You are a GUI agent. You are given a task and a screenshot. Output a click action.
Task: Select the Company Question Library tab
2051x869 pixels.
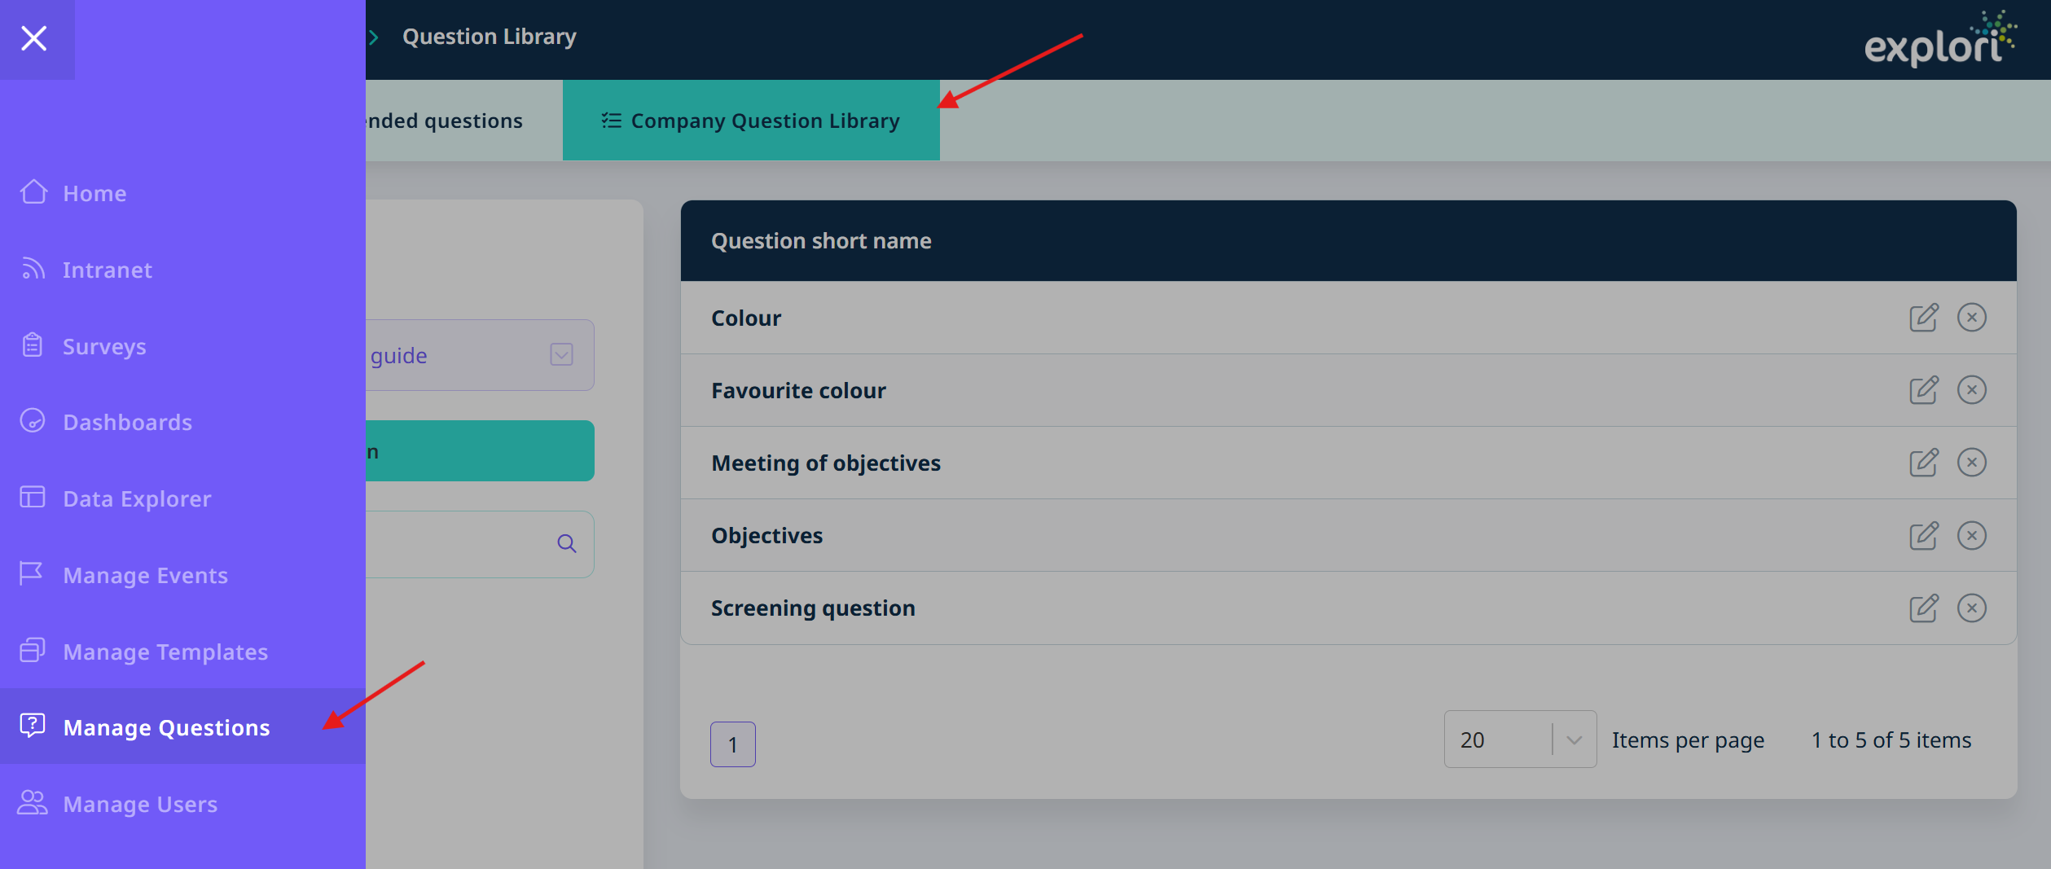(750, 121)
